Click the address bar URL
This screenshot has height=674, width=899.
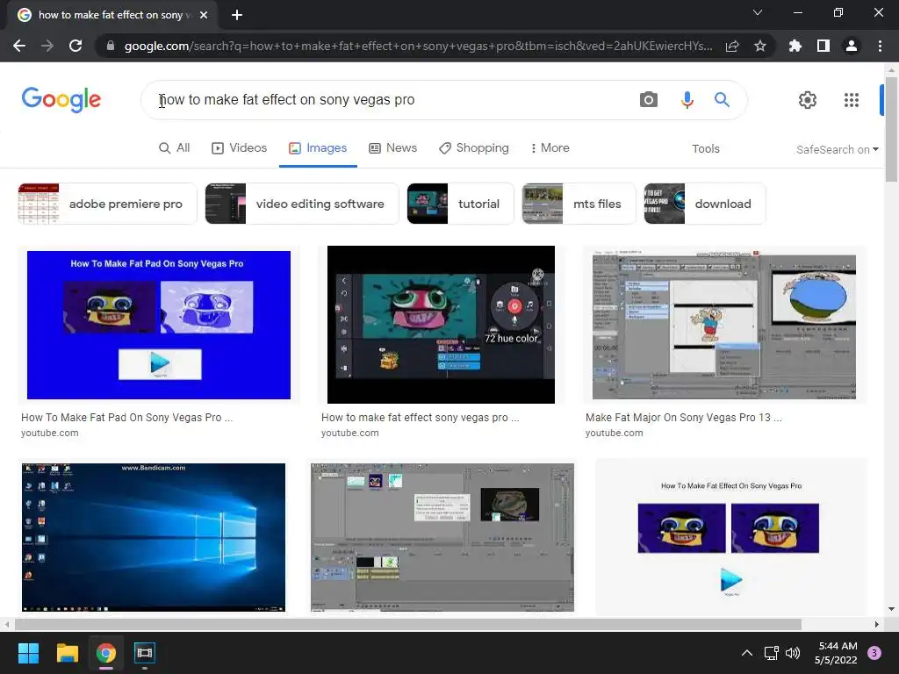419,46
